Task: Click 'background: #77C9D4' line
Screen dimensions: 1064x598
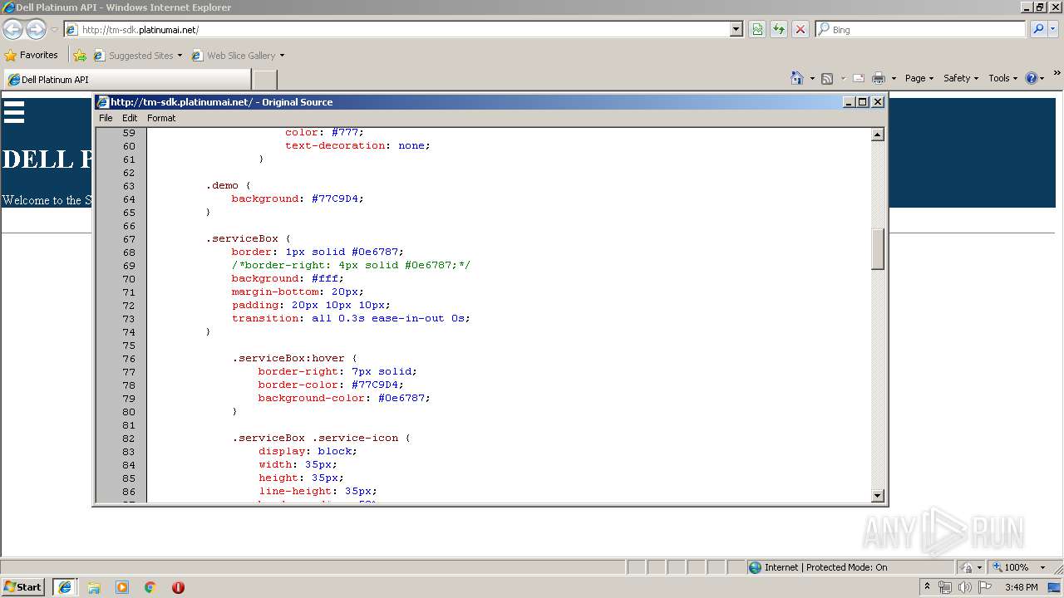Action: pyautogui.click(x=298, y=199)
